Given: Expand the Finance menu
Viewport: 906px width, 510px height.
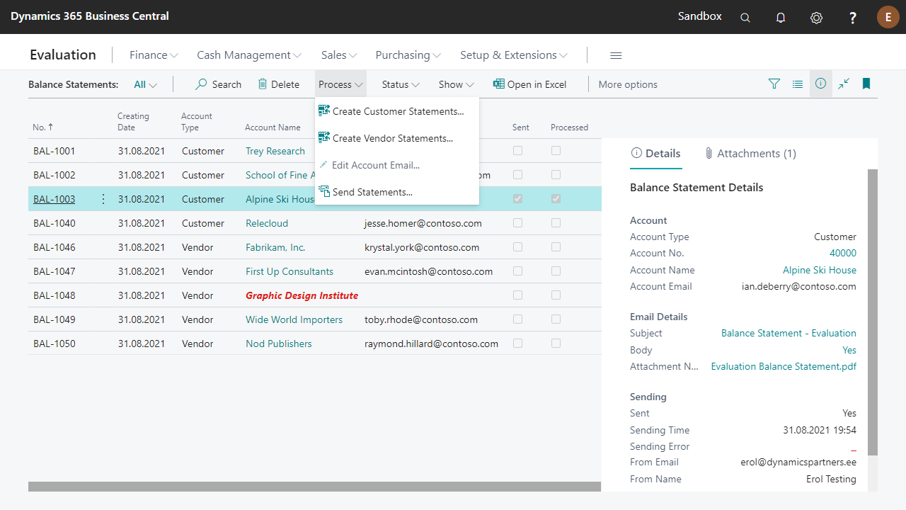Looking at the screenshot, I should pyautogui.click(x=154, y=55).
